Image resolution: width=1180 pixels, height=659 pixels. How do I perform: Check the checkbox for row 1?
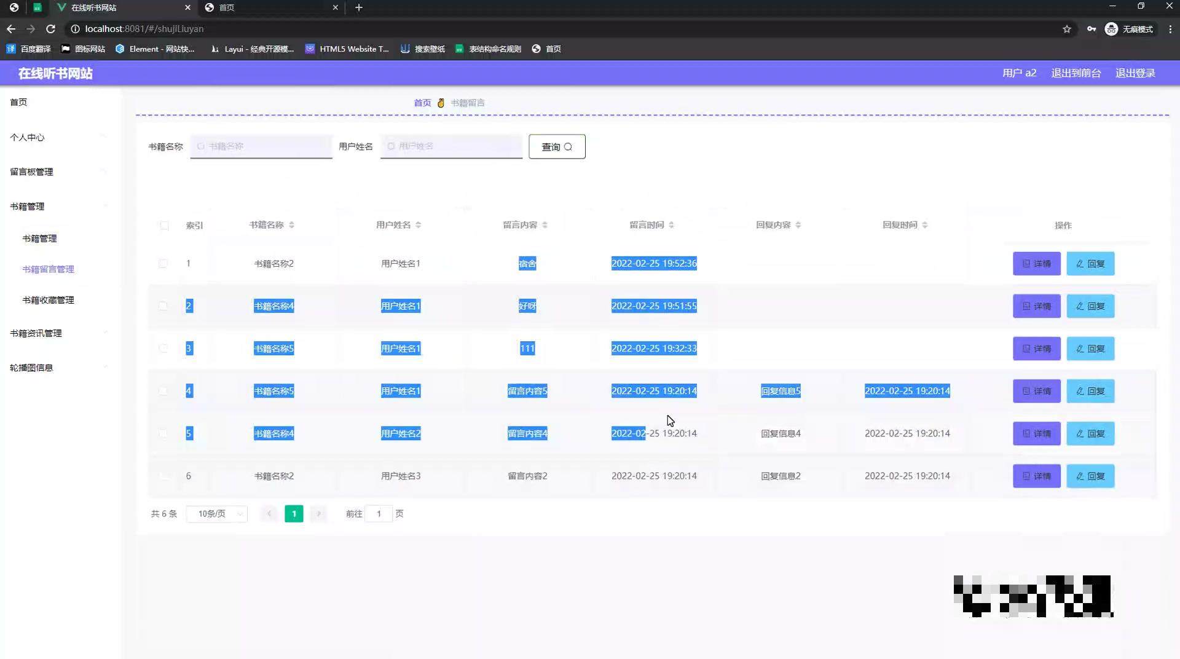[x=163, y=264]
